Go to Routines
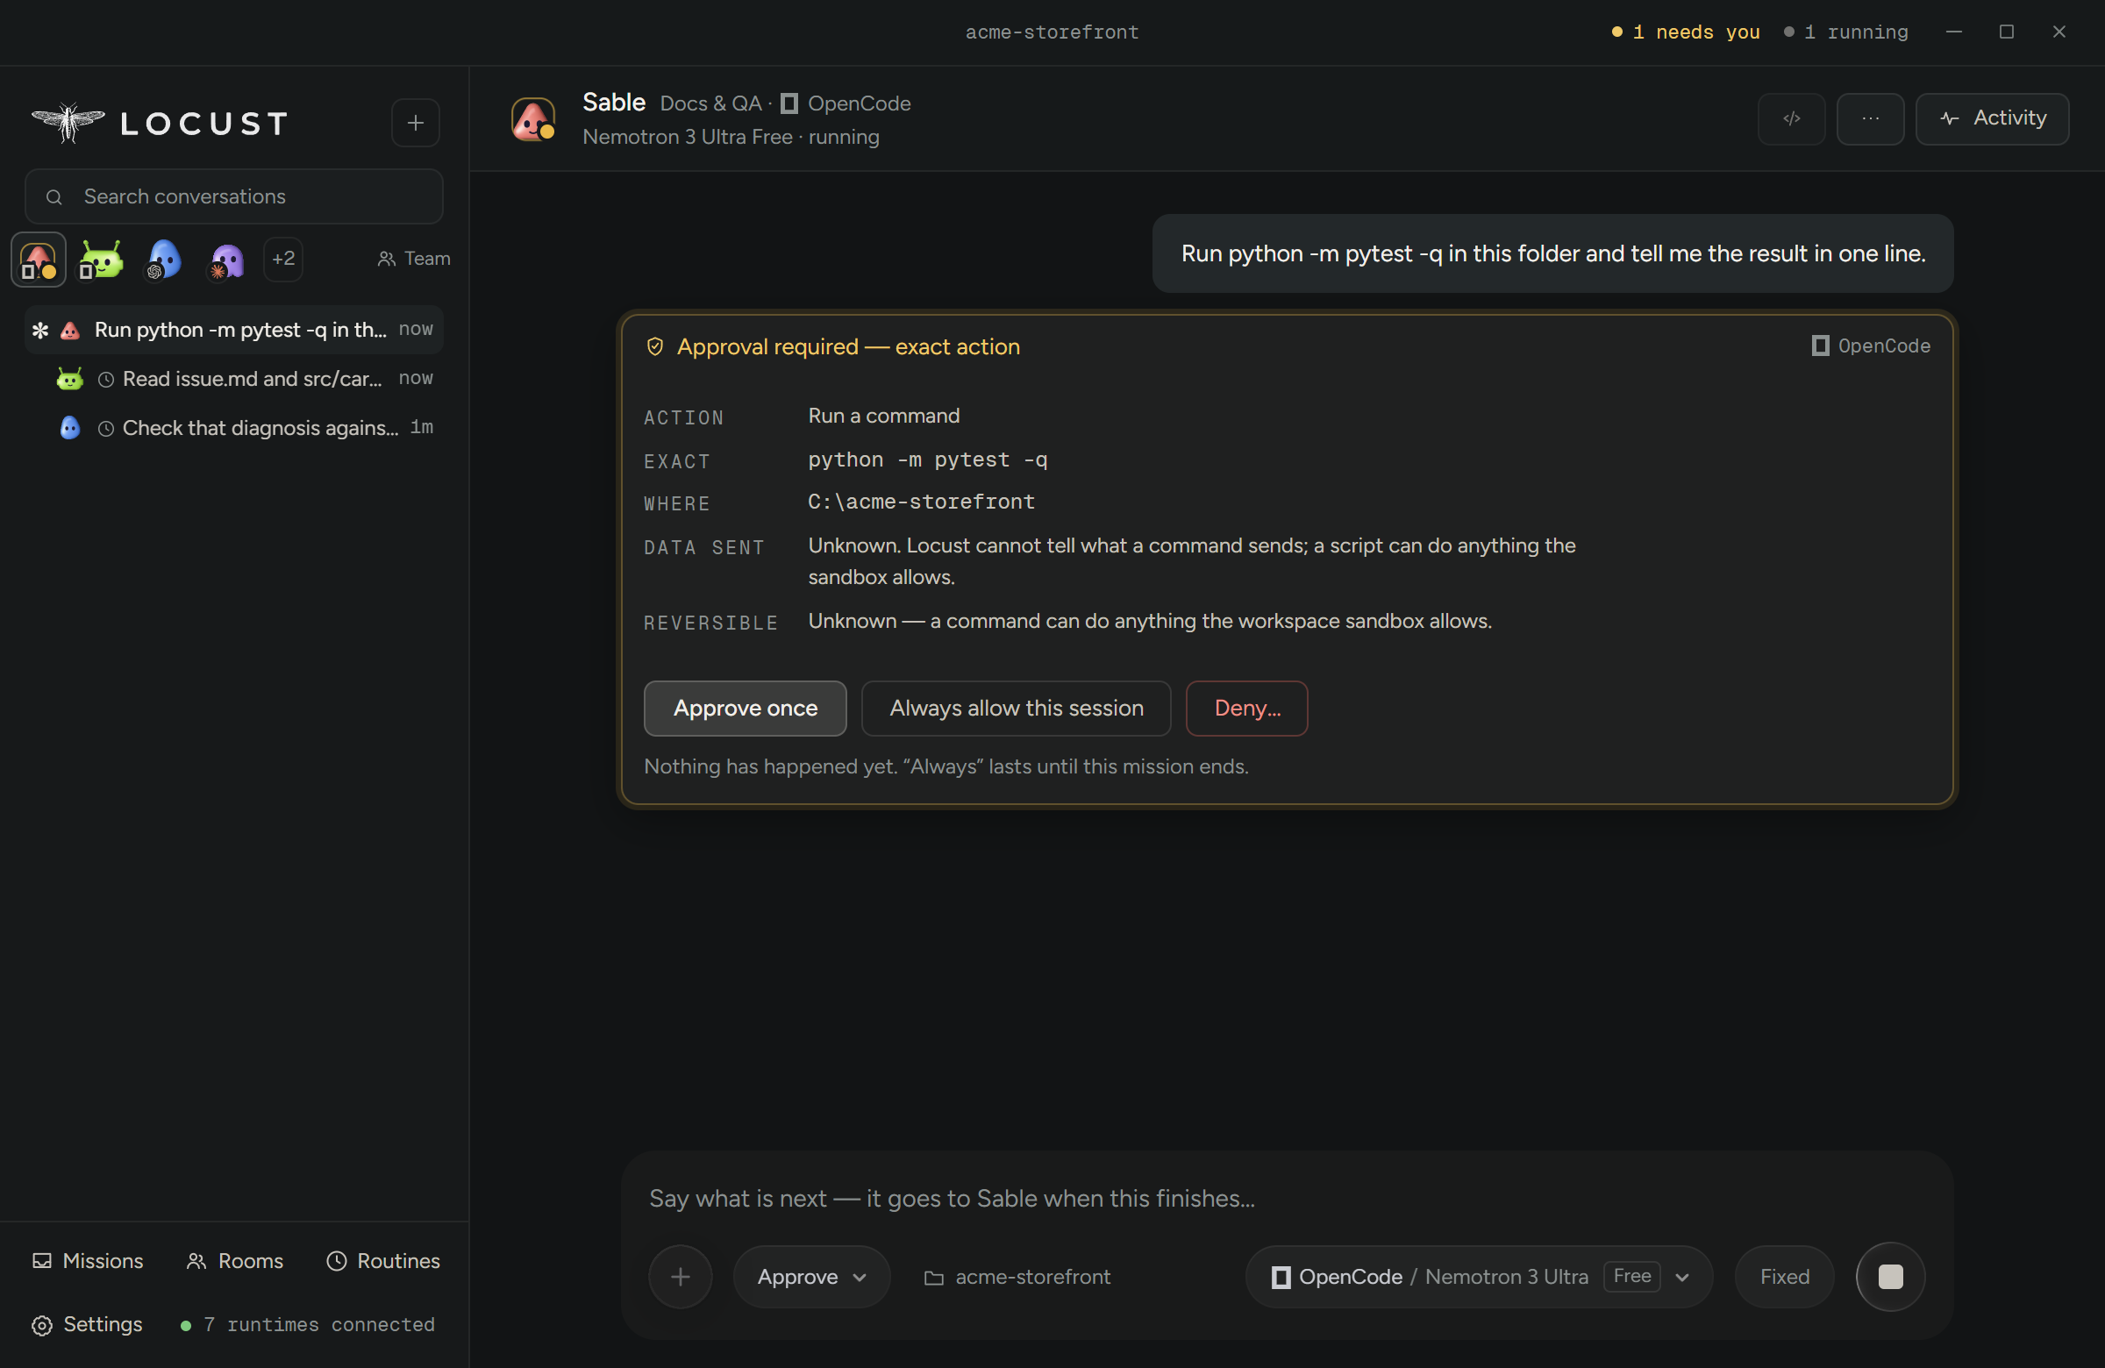2105x1368 pixels. coord(383,1261)
